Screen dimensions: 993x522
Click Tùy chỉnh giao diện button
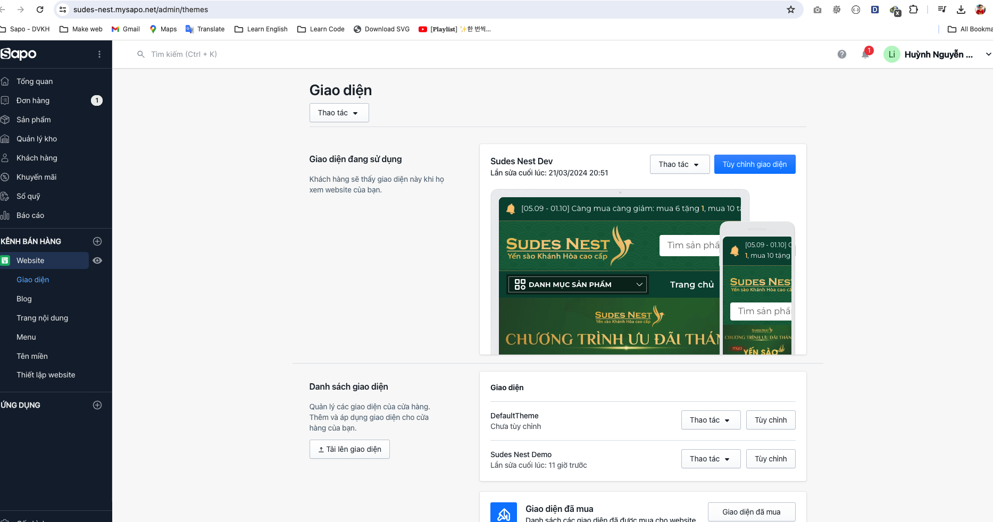coord(755,164)
